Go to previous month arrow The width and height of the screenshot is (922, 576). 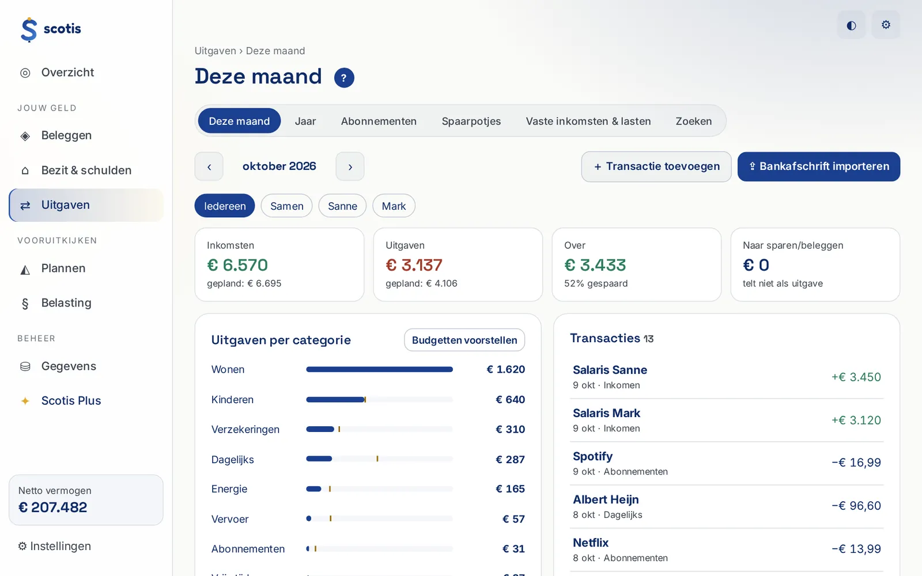click(209, 166)
